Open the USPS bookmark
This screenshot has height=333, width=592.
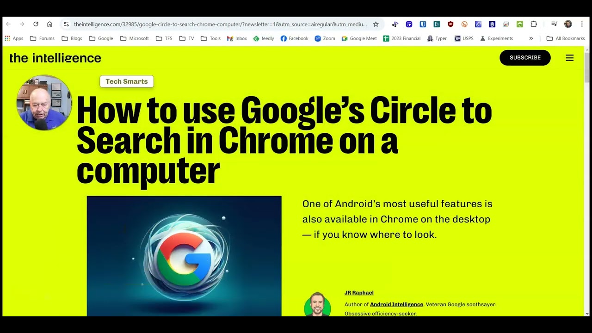point(464,38)
